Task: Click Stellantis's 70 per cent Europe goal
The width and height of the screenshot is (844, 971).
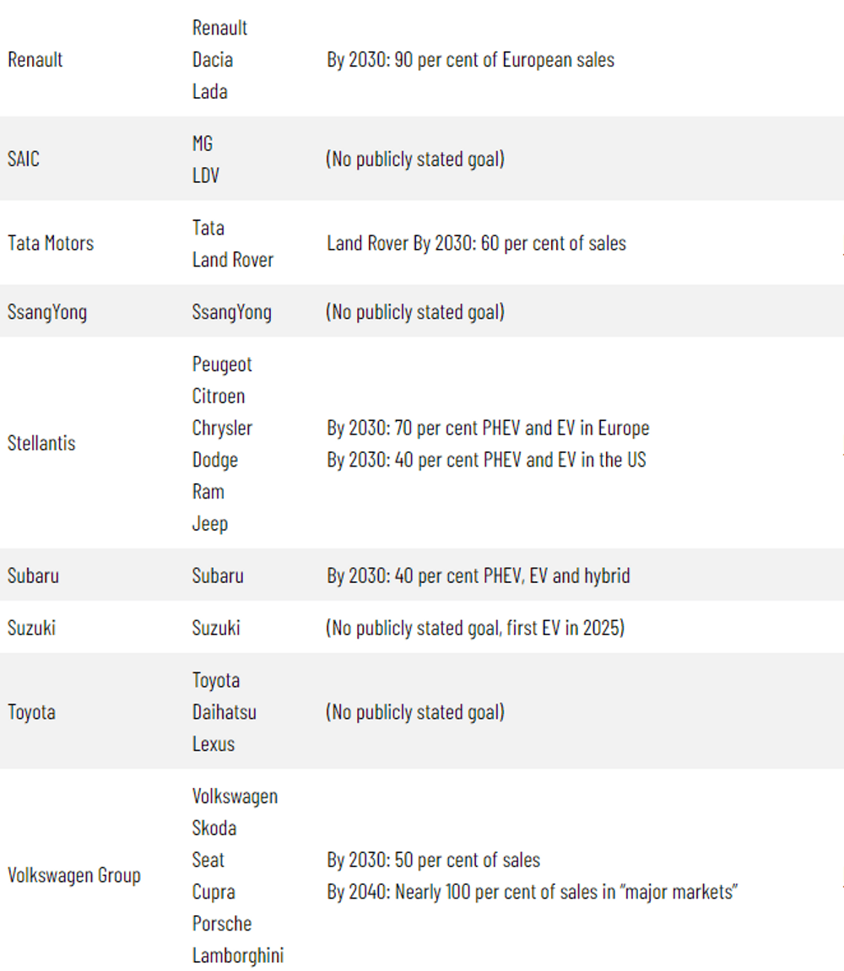Action: [x=488, y=428]
